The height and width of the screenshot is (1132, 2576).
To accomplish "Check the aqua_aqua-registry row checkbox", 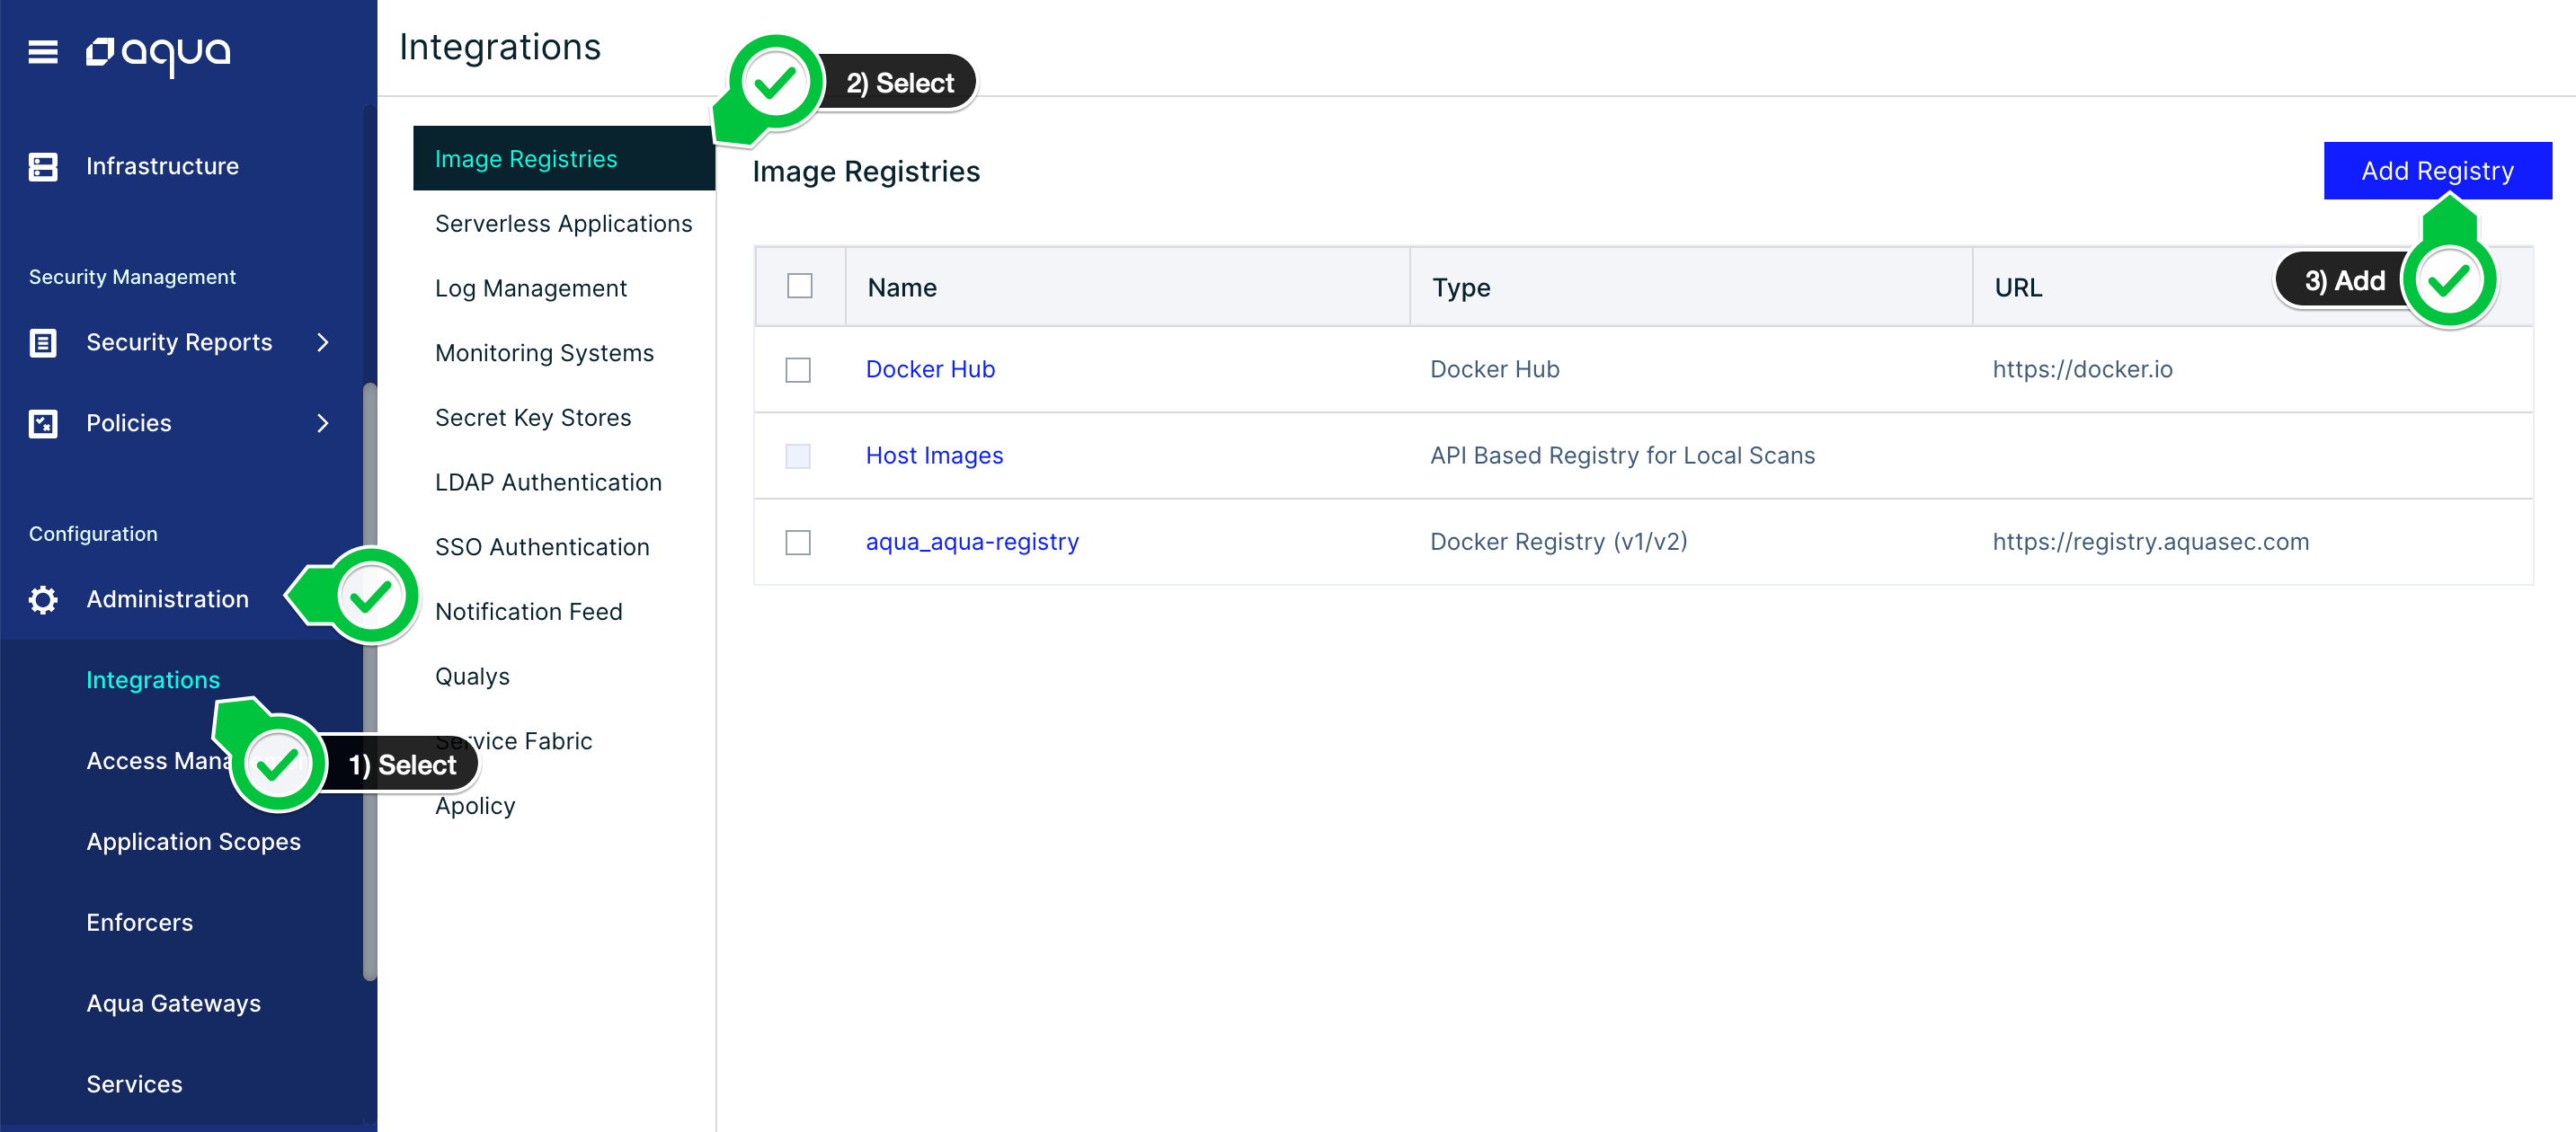I will pyautogui.click(x=798, y=543).
